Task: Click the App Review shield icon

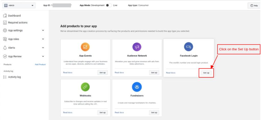Action: point(5,56)
